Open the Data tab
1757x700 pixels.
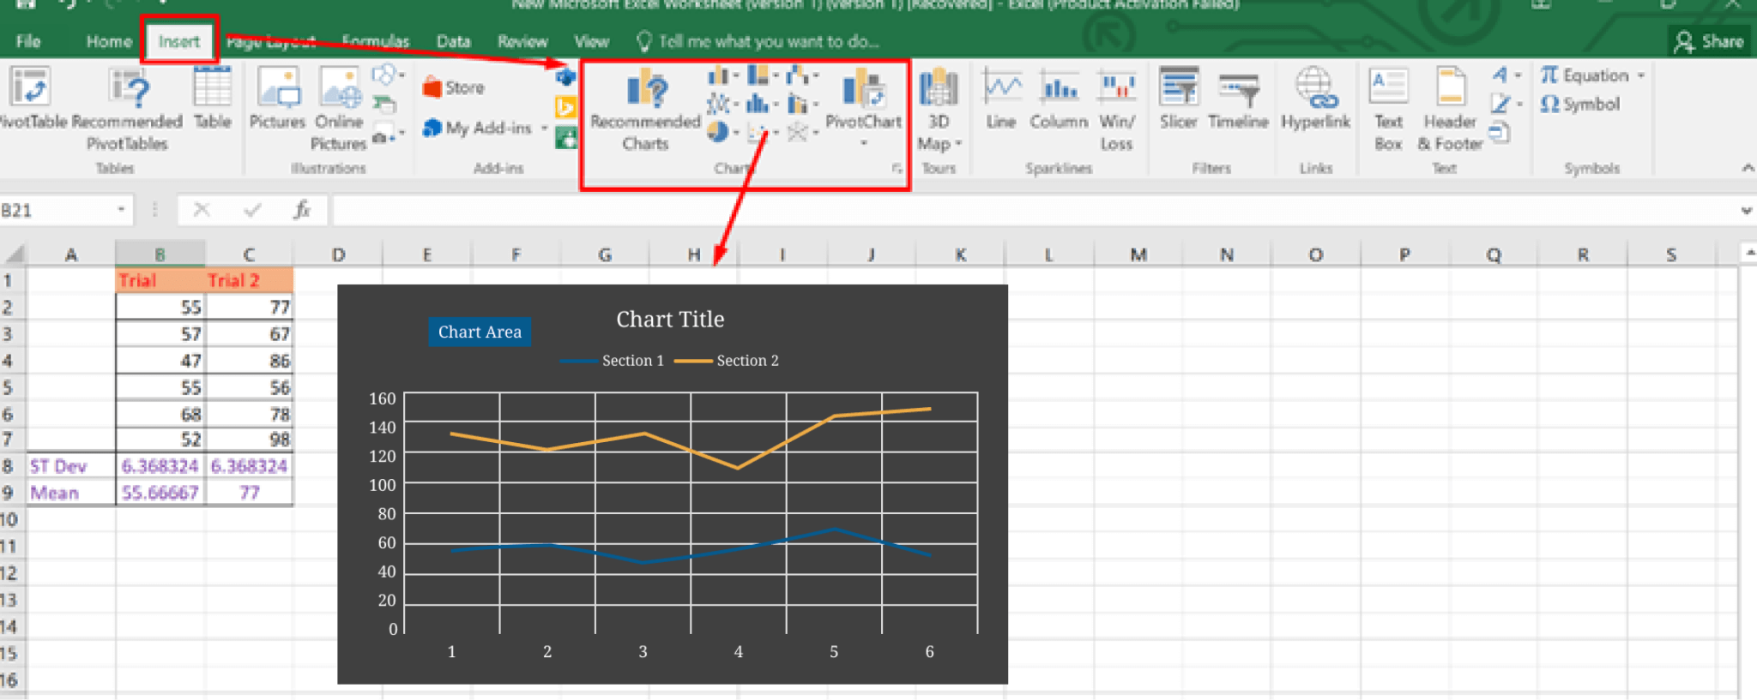click(x=453, y=41)
